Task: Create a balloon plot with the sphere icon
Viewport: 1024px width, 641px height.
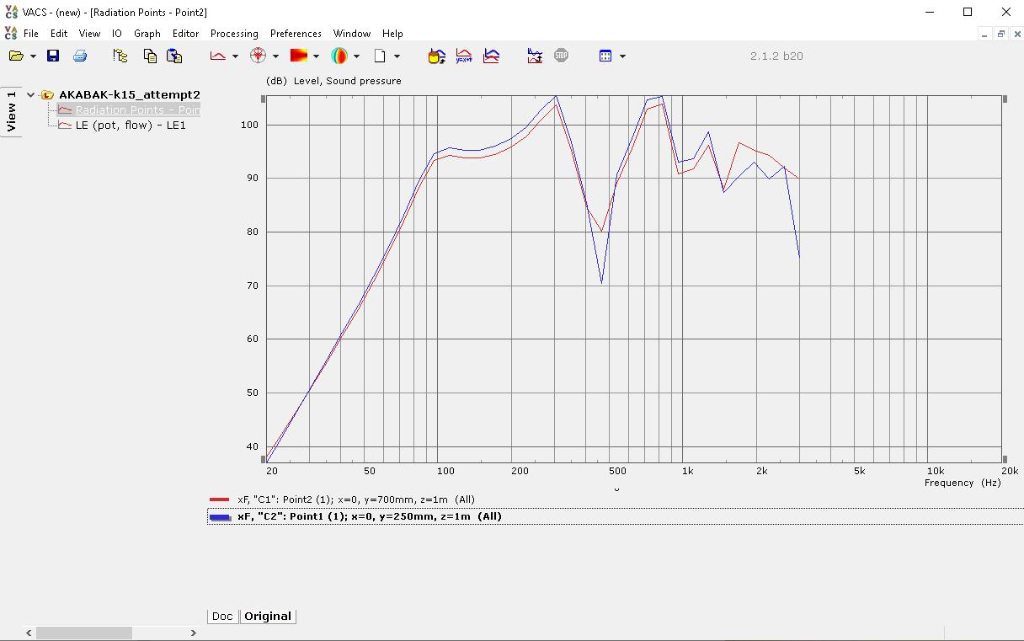Action: pyautogui.click(x=339, y=56)
